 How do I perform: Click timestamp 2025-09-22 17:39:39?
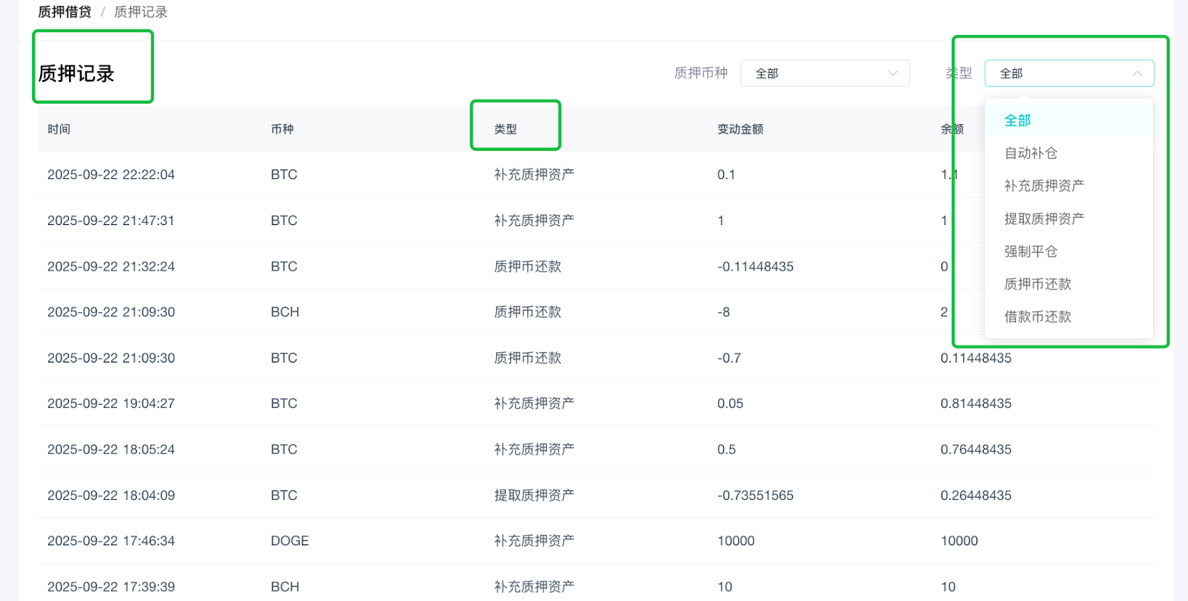point(111,587)
